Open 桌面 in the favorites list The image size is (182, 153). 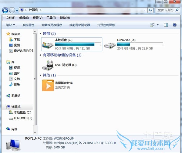coord(14,45)
